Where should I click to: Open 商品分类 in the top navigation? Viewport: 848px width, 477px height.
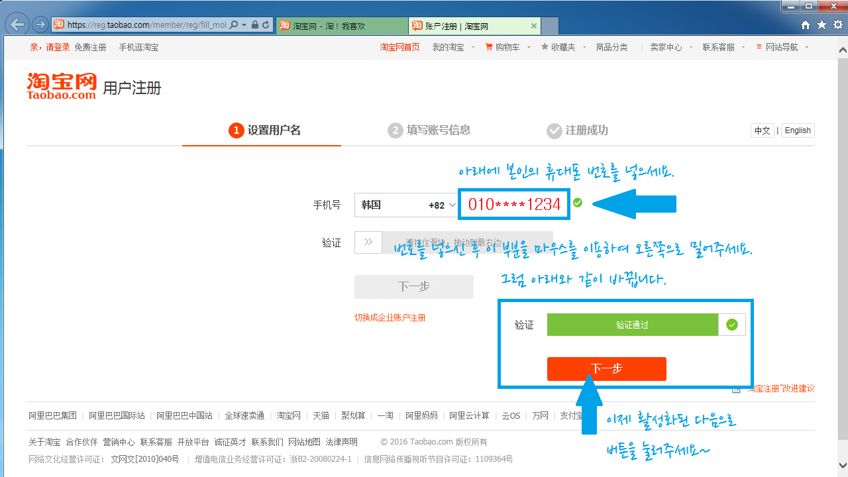[611, 47]
